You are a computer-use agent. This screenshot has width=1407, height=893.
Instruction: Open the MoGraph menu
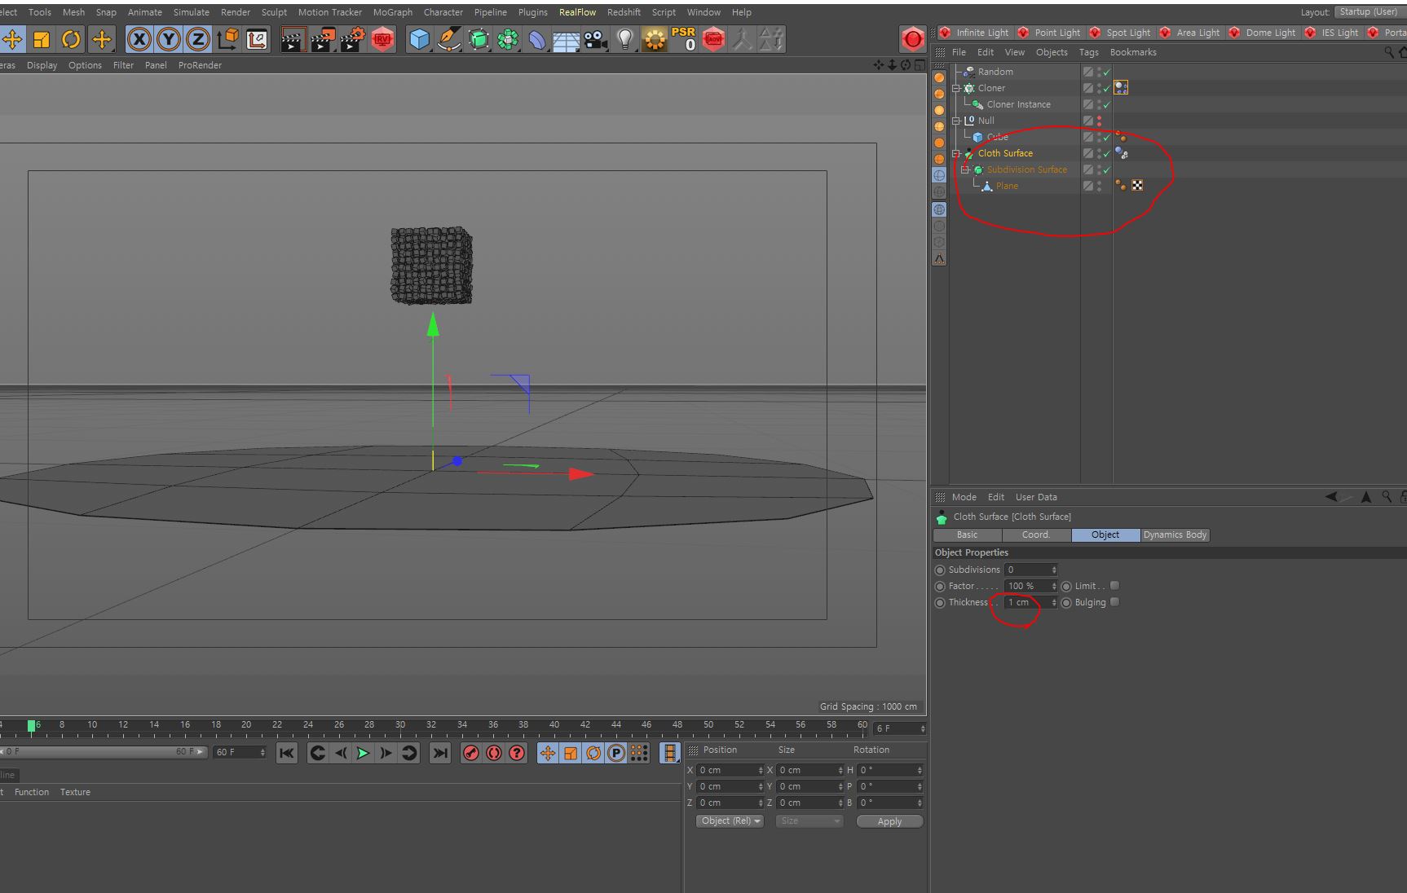tap(393, 12)
